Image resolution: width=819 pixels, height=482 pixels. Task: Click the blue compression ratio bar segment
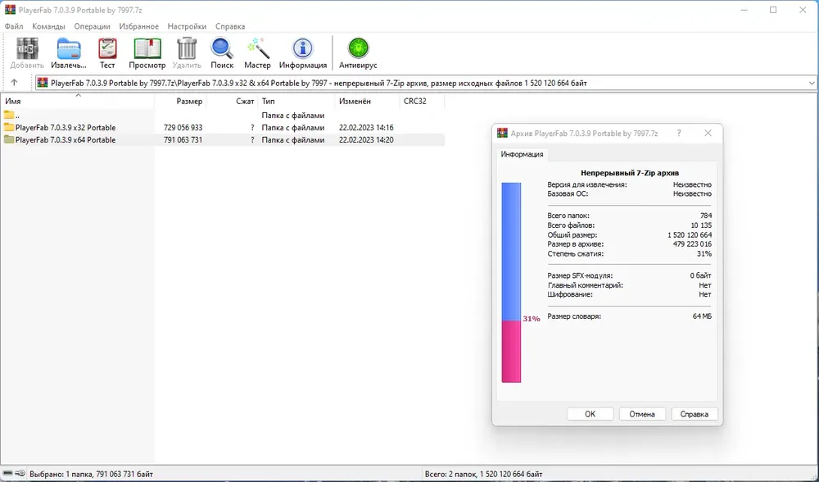511,252
